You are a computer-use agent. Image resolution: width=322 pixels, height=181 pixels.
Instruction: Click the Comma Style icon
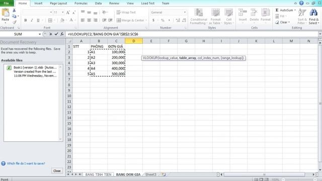tap(169, 20)
